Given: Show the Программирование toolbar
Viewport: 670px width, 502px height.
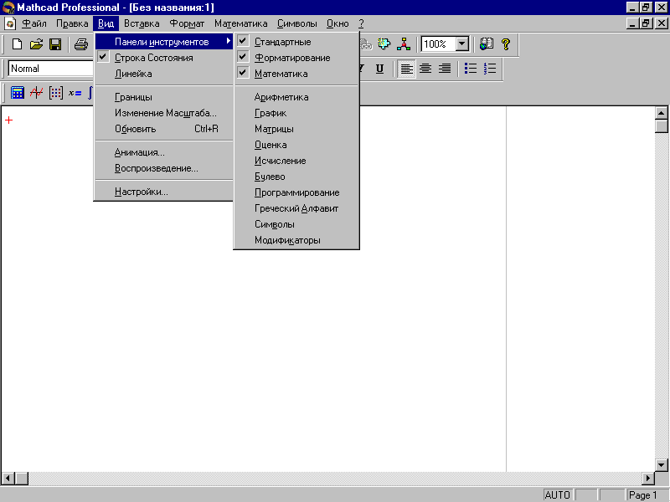Looking at the screenshot, I should 296,192.
